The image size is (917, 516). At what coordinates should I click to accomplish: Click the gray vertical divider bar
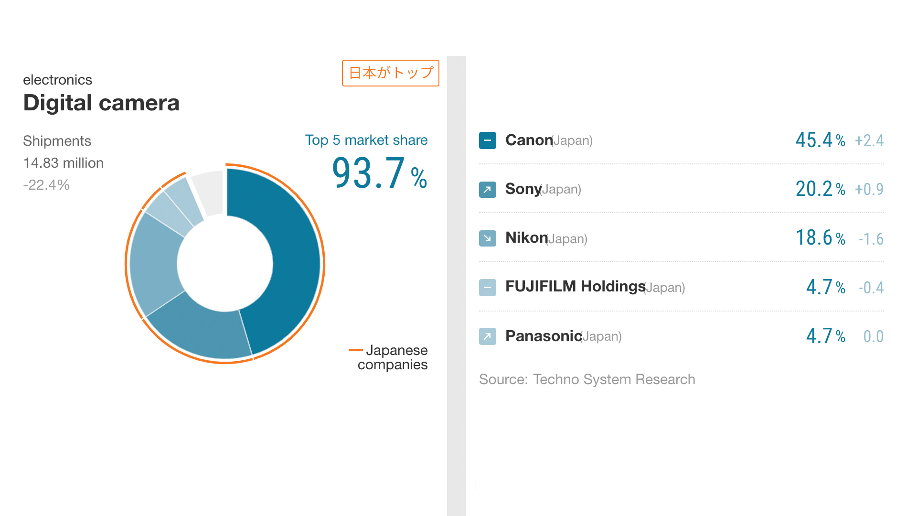point(456,286)
